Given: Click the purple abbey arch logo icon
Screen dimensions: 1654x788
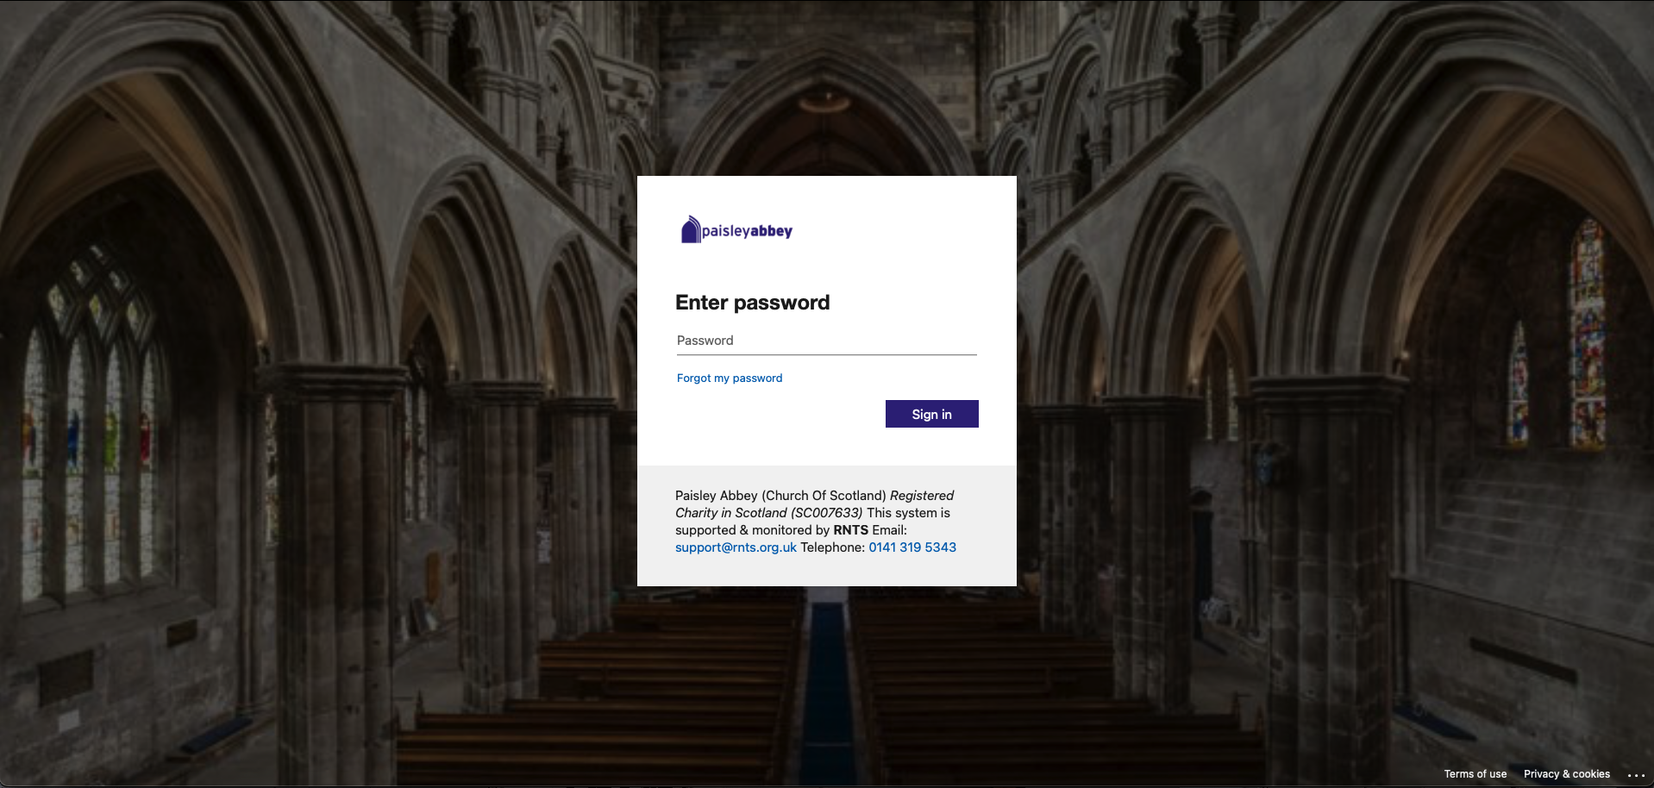Looking at the screenshot, I should [x=691, y=229].
